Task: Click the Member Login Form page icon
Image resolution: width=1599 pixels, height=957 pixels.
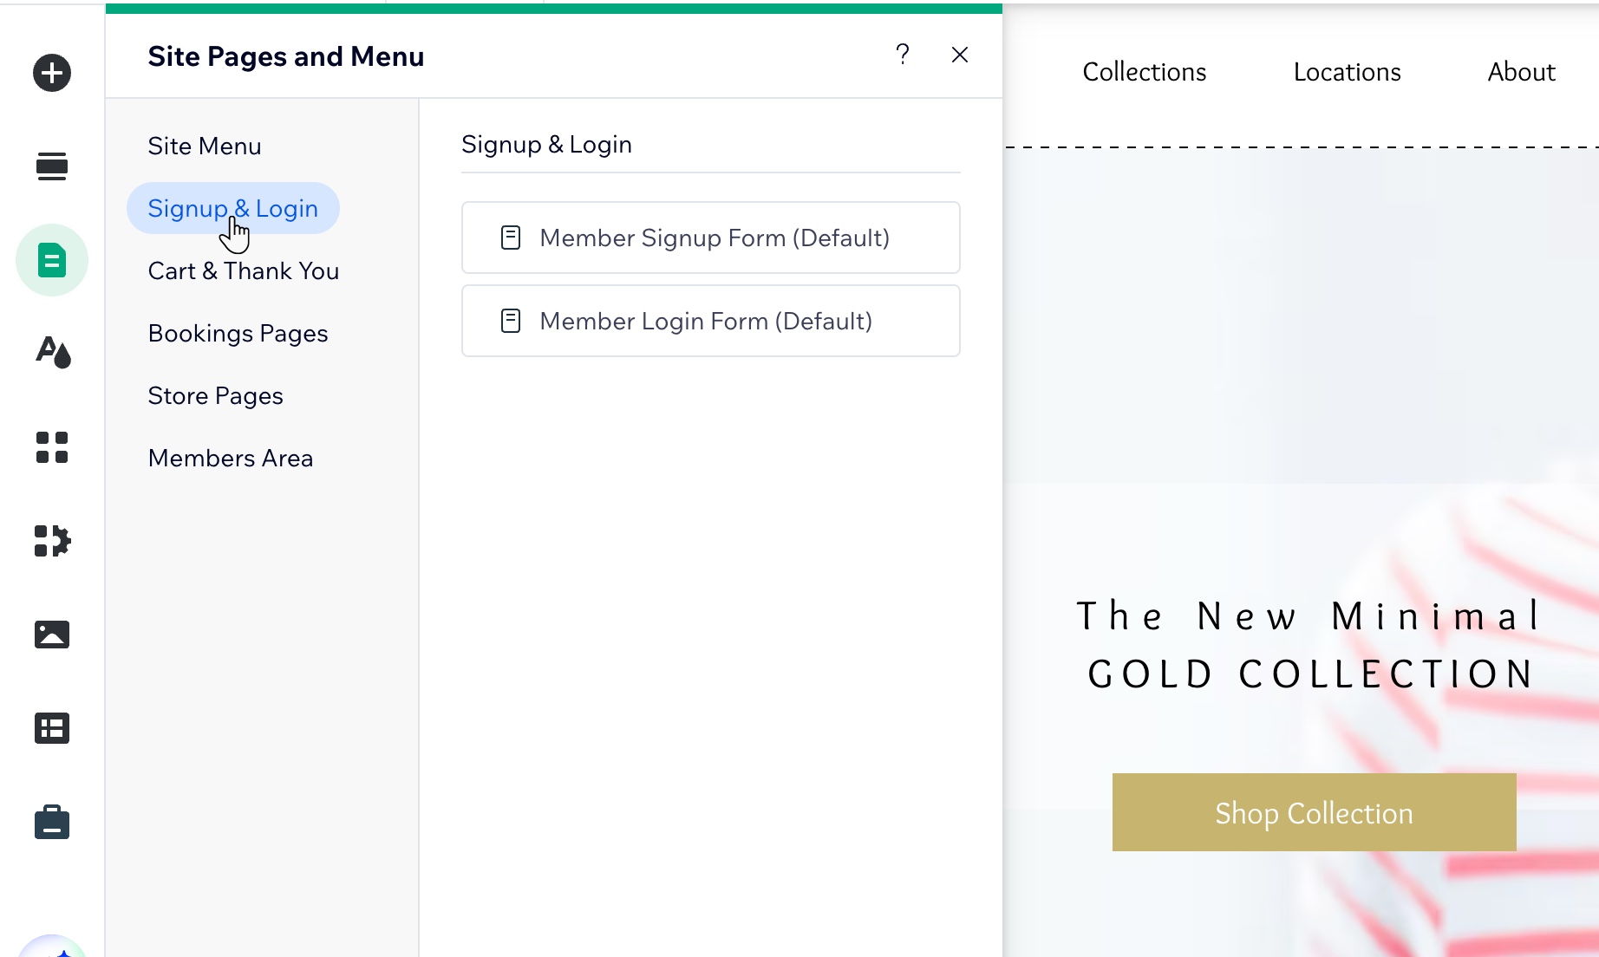Action: click(x=511, y=321)
